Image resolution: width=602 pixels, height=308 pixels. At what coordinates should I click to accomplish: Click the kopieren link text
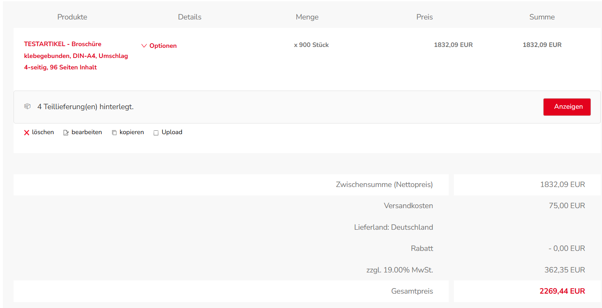coord(132,132)
